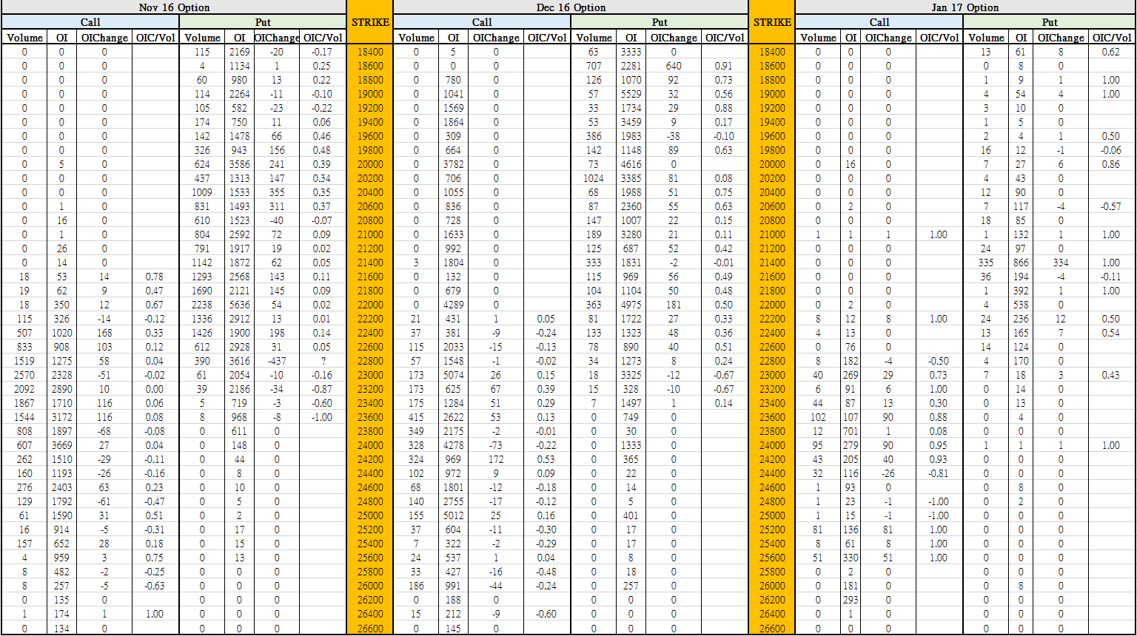Viewport: 1137px width, 636px height.
Task: Select the Call header under Jan 17 Option
Action: click(x=879, y=23)
